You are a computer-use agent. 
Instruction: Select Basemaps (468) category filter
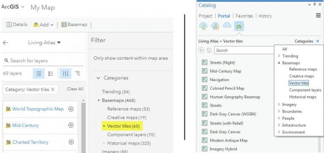pyautogui.click(x=119, y=100)
